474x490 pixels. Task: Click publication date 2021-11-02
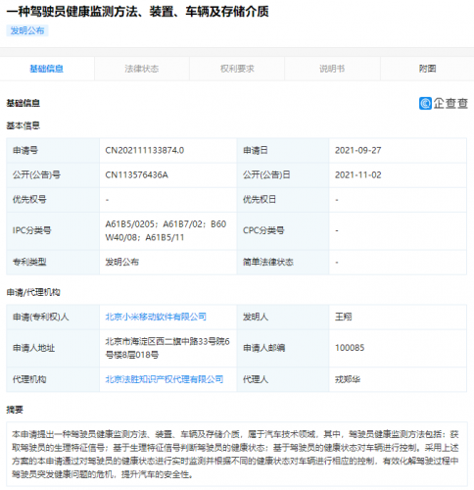(358, 175)
